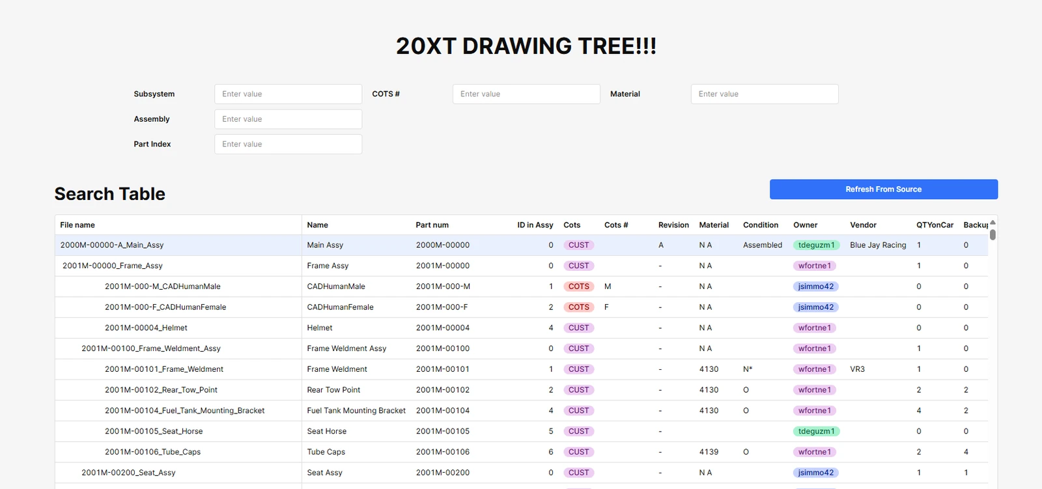Focus the Material input field
Viewport: 1042px width, 489px height.
point(765,94)
